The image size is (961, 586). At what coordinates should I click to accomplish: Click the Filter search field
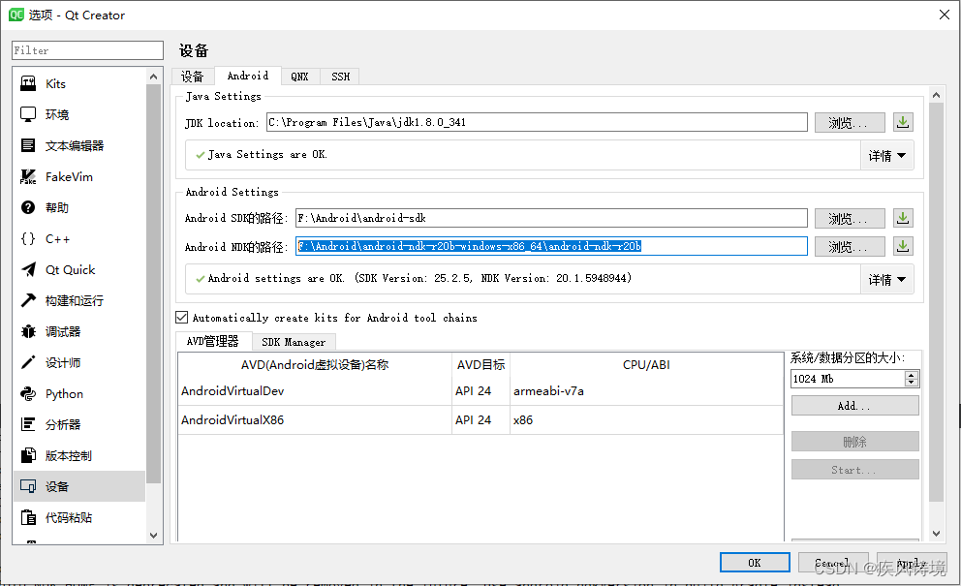tap(87, 50)
